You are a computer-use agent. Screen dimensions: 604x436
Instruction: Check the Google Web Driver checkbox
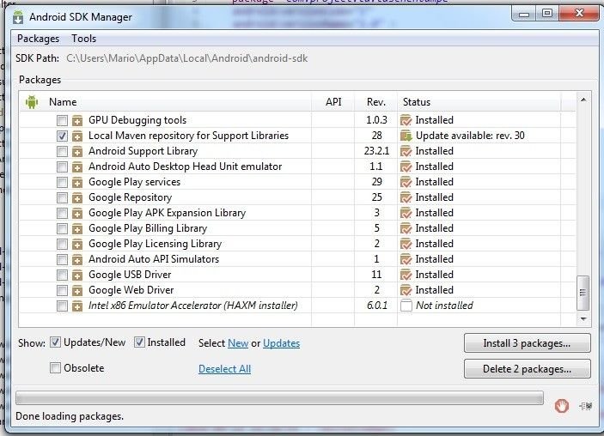[62, 290]
